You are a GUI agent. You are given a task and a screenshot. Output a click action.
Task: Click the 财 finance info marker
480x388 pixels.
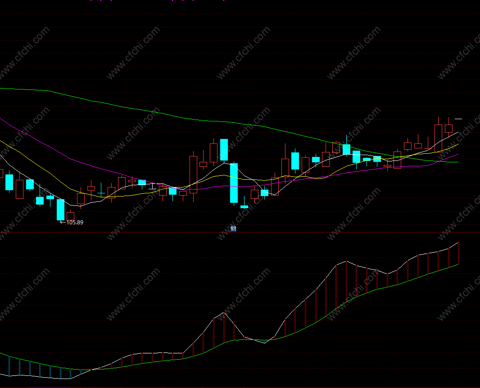click(233, 229)
